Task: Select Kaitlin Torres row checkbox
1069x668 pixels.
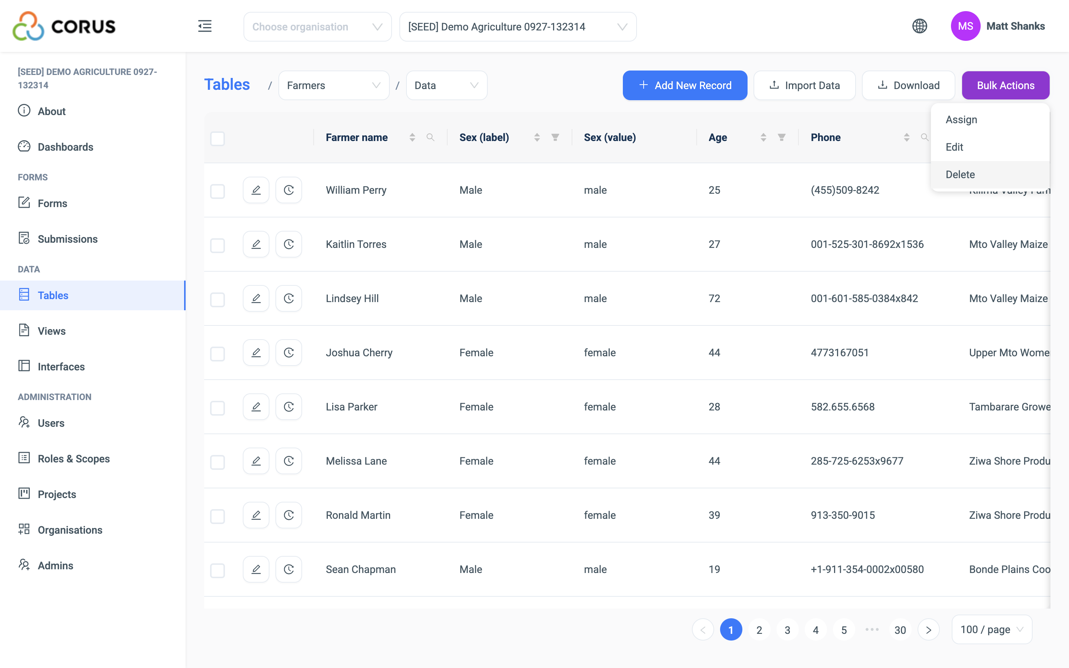Action: point(218,246)
